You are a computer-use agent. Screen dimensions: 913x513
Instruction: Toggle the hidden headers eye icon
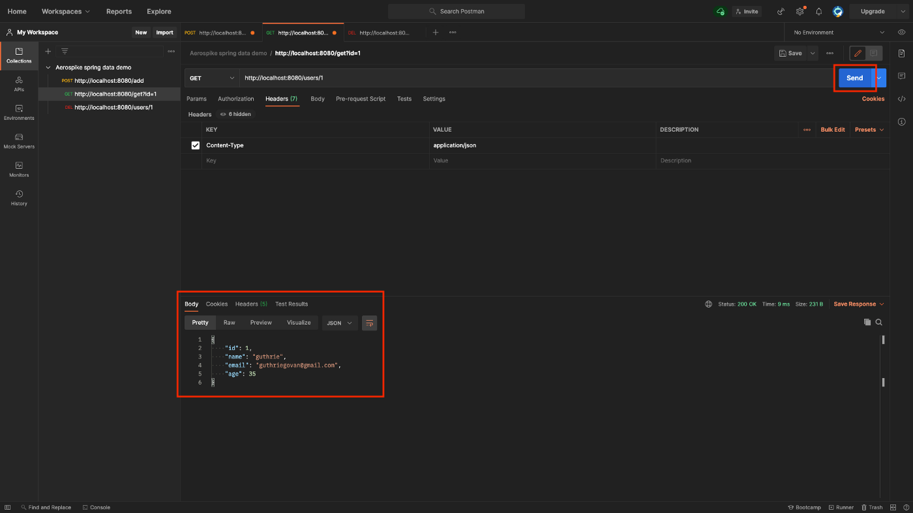coord(223,114)
